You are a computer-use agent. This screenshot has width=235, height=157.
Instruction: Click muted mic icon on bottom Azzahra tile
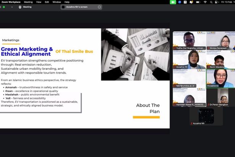pyautogui.click(x=191, y=124)
